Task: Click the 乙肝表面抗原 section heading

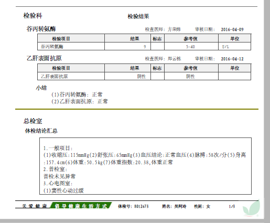Action: [x=44, y=58]
